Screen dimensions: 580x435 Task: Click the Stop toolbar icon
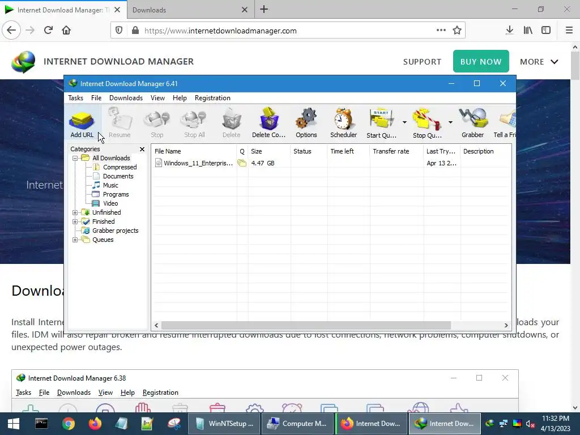click(157, 123)
